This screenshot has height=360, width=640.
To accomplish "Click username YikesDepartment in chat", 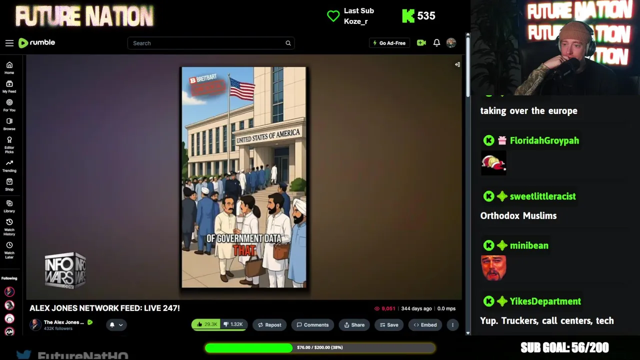I will [545, 301].
